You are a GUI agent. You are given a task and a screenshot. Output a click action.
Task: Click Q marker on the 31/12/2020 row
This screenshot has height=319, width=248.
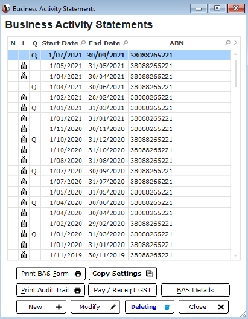(x=34, y=140)
